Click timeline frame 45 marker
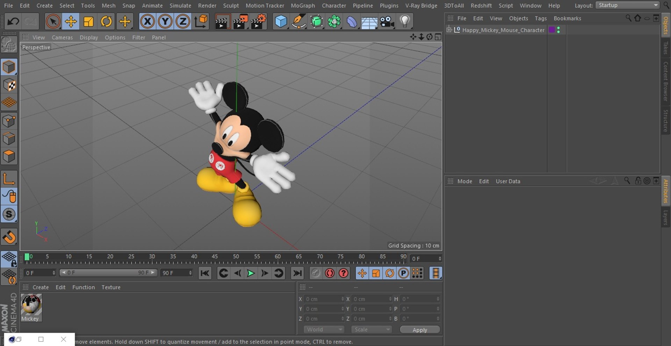 [215, 257]
